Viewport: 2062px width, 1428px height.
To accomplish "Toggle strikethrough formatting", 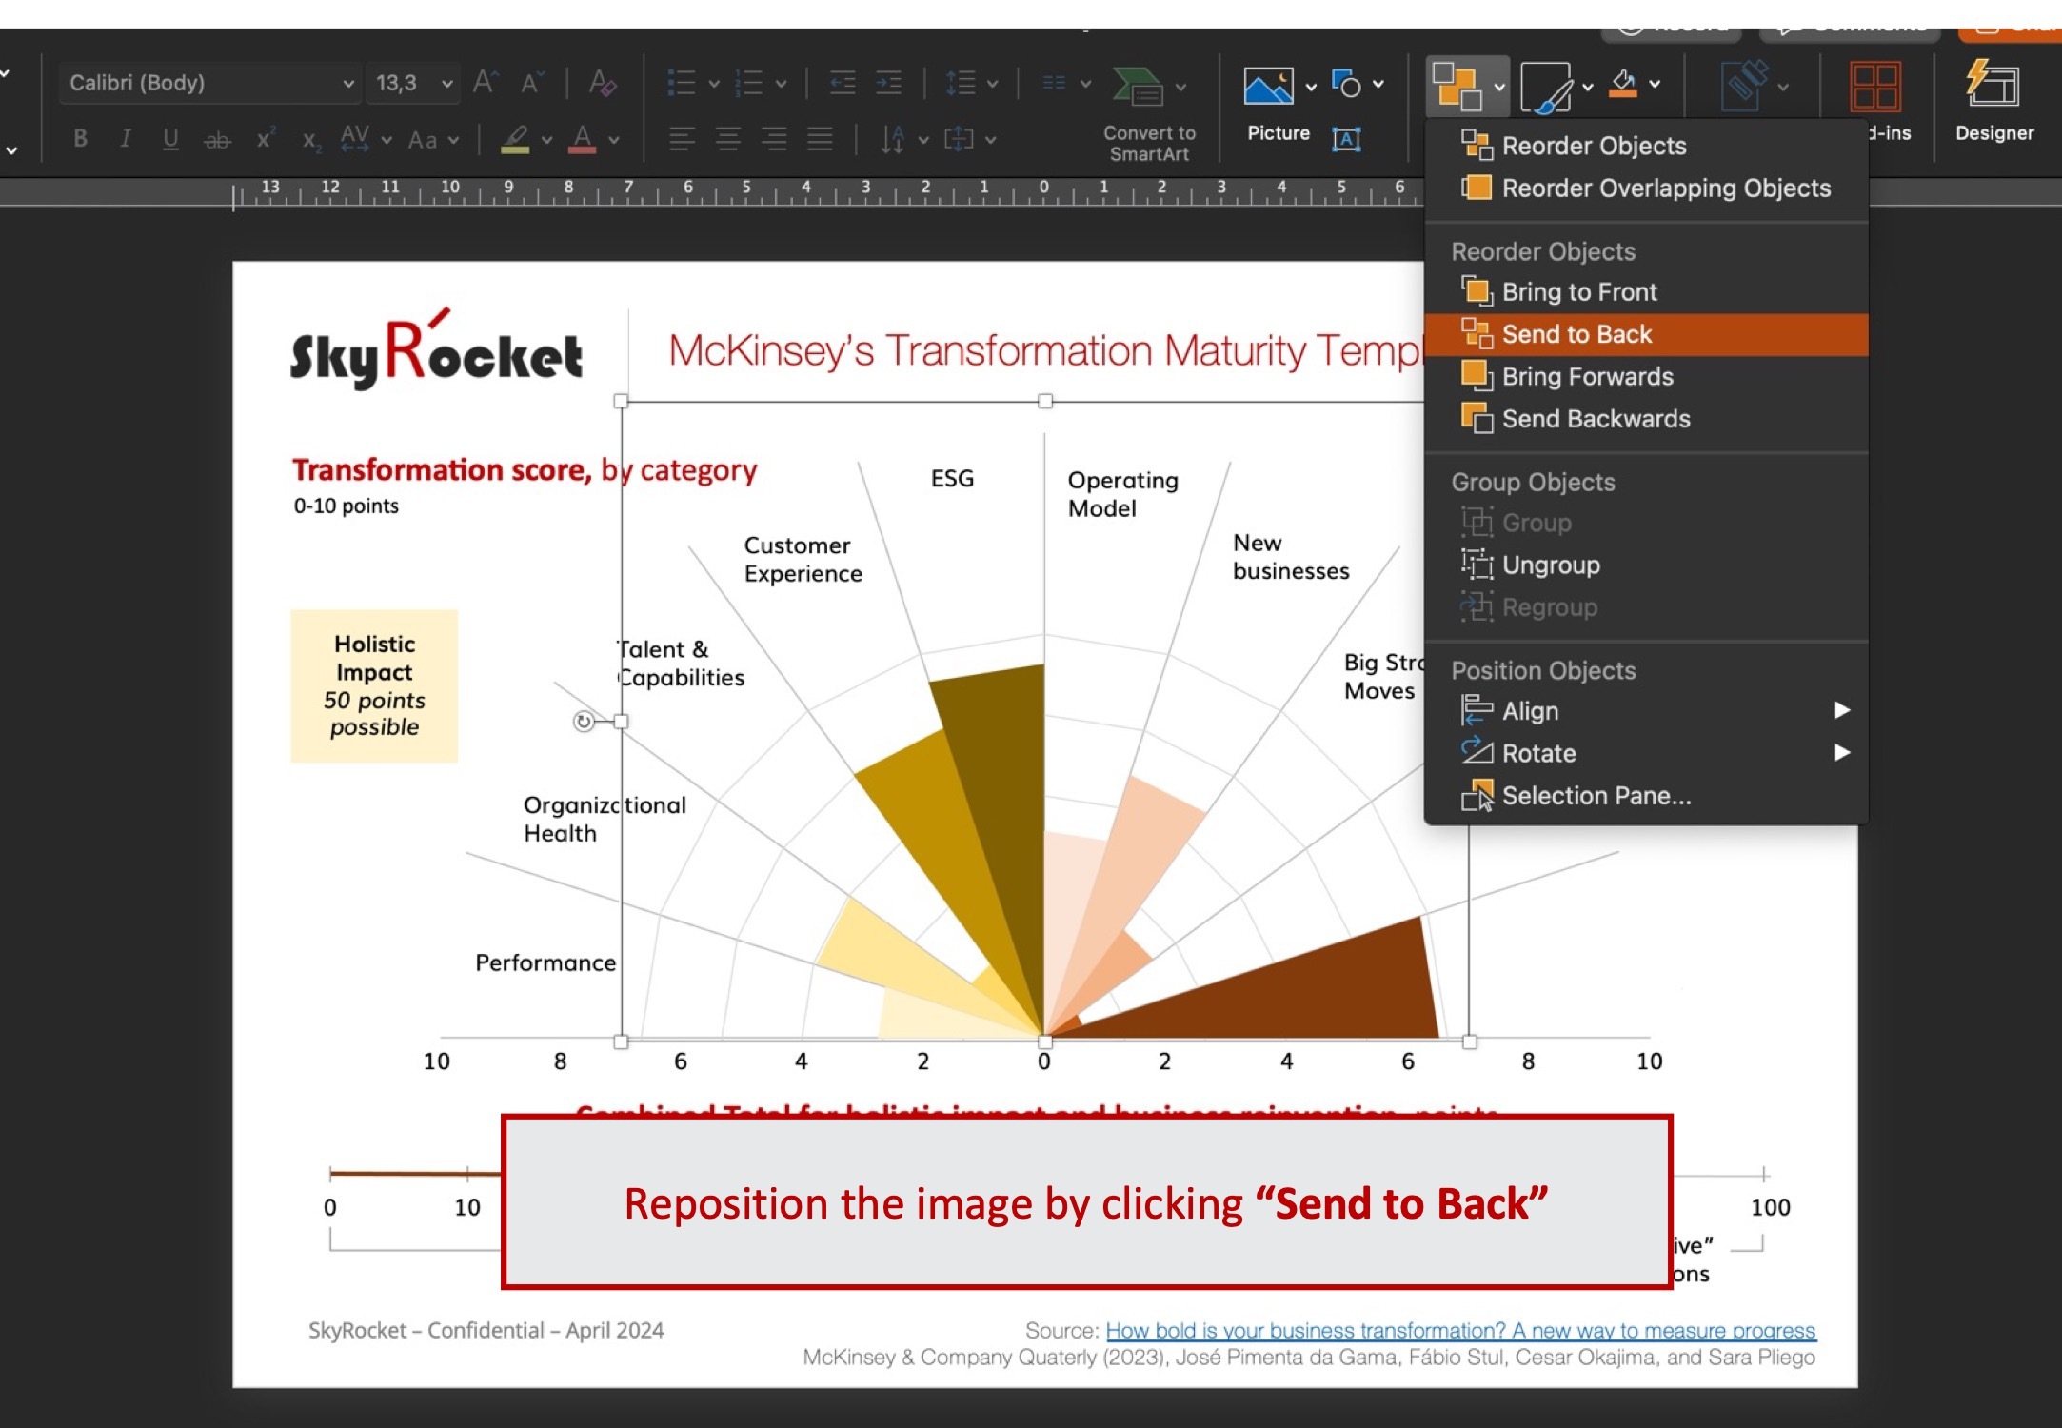I will pos(217,140).
